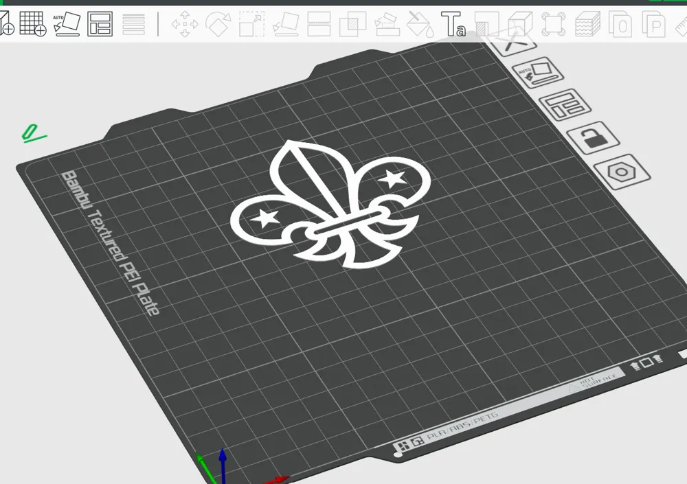Open variable layer height tool
687x484 pixels.
[x=134, y=24]
